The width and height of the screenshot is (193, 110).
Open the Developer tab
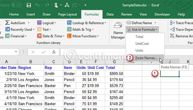coord(162,14)
